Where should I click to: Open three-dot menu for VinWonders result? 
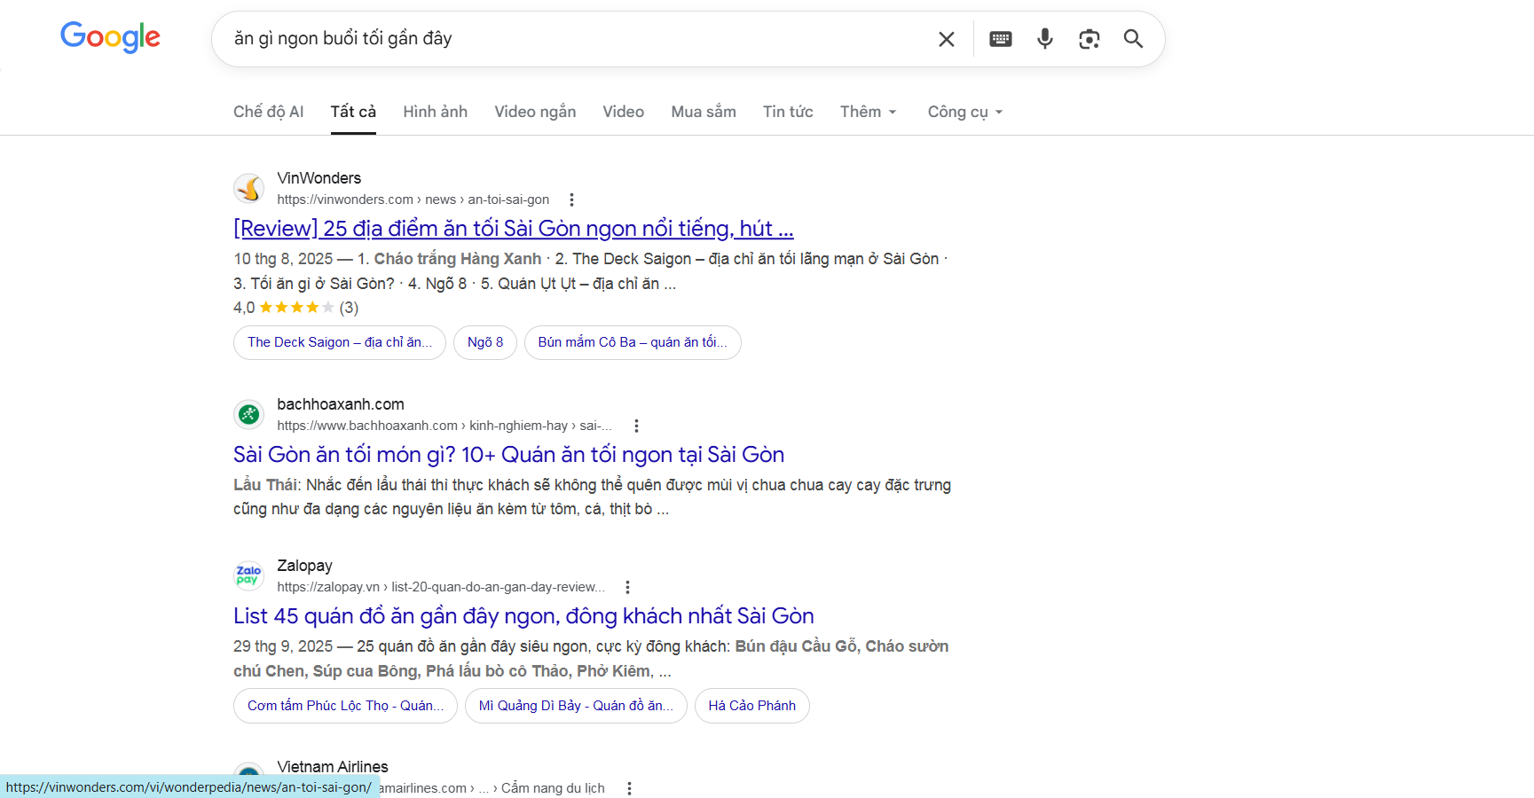click(x=571, y=199)
